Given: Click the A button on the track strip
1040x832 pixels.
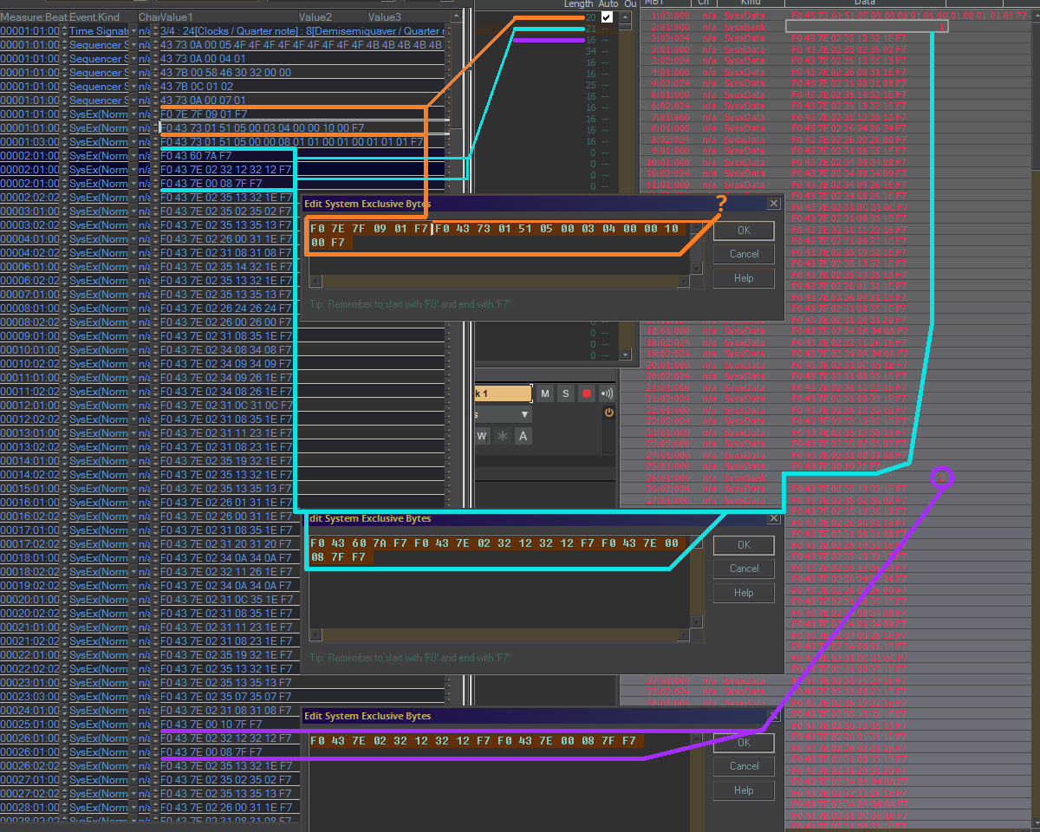Looking at the screenshot, I should [523, 436].
